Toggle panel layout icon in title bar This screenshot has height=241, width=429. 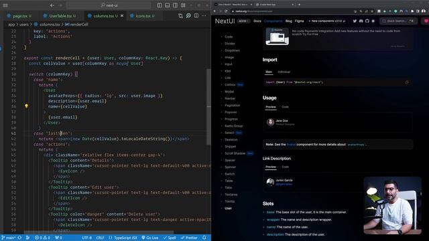pos(168,5)
